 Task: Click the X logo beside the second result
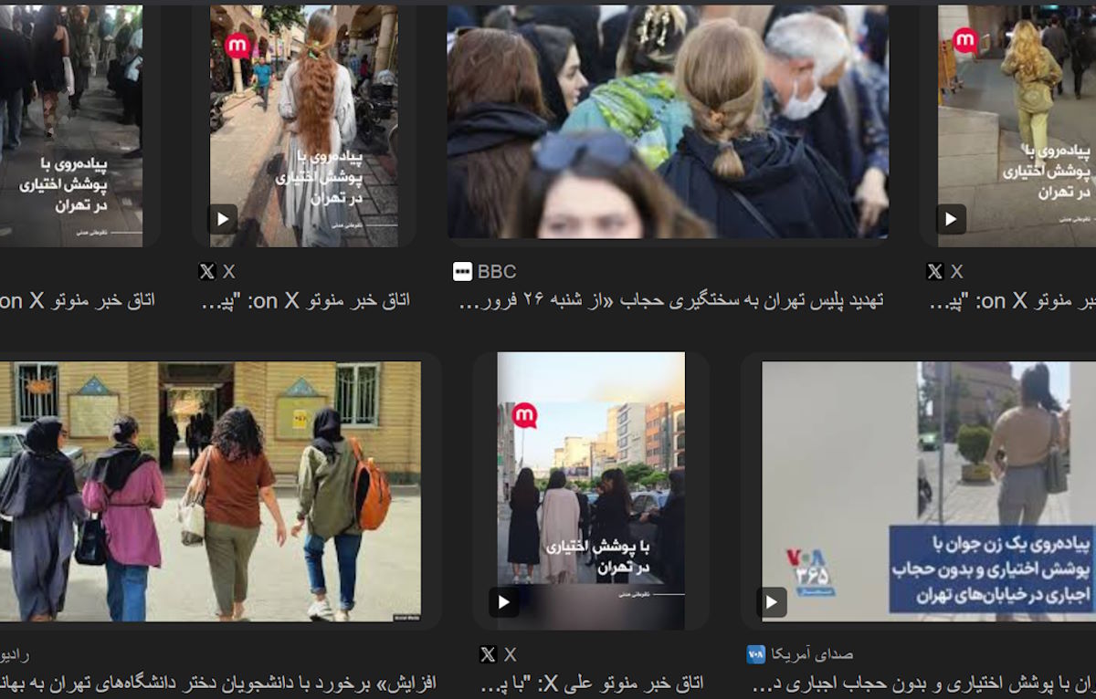[208, 271]
